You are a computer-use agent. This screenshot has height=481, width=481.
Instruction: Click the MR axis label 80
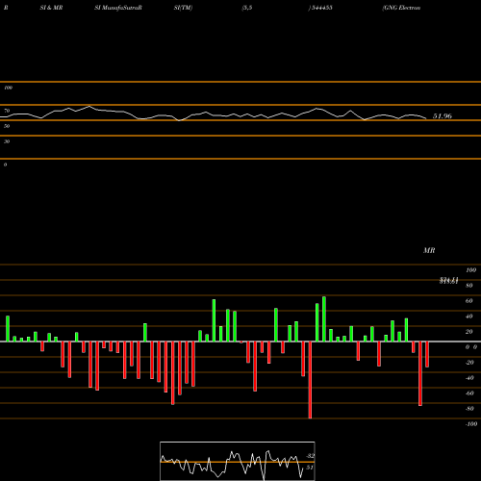pos(469,286)
